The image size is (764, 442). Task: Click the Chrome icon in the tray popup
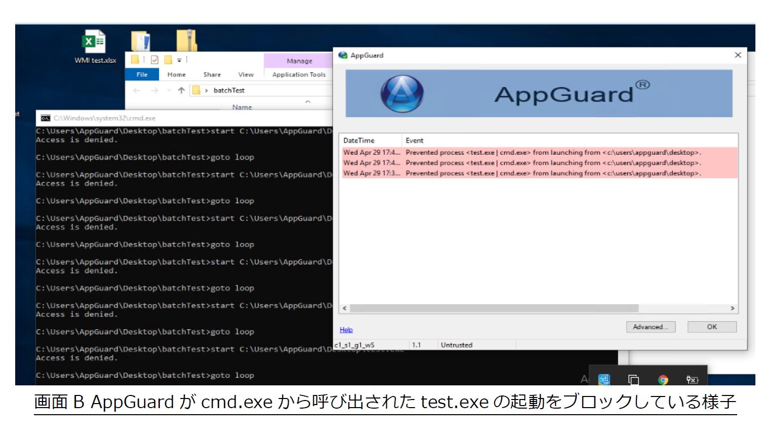663,380
